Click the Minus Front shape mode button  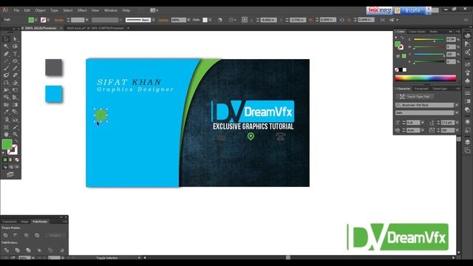pyautogui.click(x=16, y=235)
